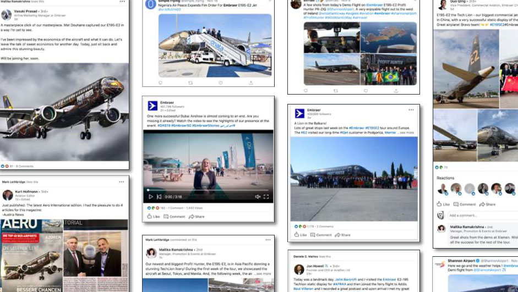Open options menu on Vasuki Prasad post
The width and height of the screenshot is (518, 292).
pyautogui.click(x=122, y=2)
